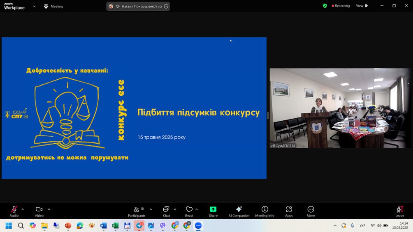Select the СумДПУ 214 video thumbnail
Image resolution: width=413 pixels, height=232 pixels.
pos(340,108)
